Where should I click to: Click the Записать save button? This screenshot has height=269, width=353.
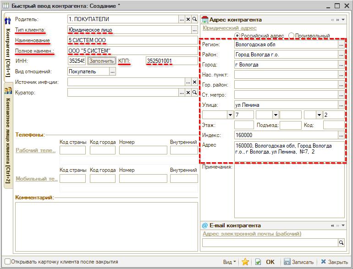click(298, 262)
